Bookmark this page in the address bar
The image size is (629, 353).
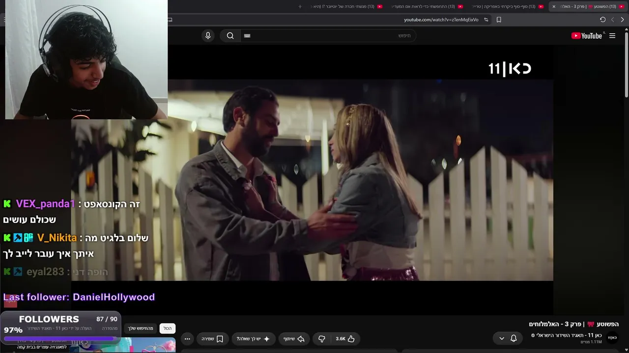click(499, 20)
